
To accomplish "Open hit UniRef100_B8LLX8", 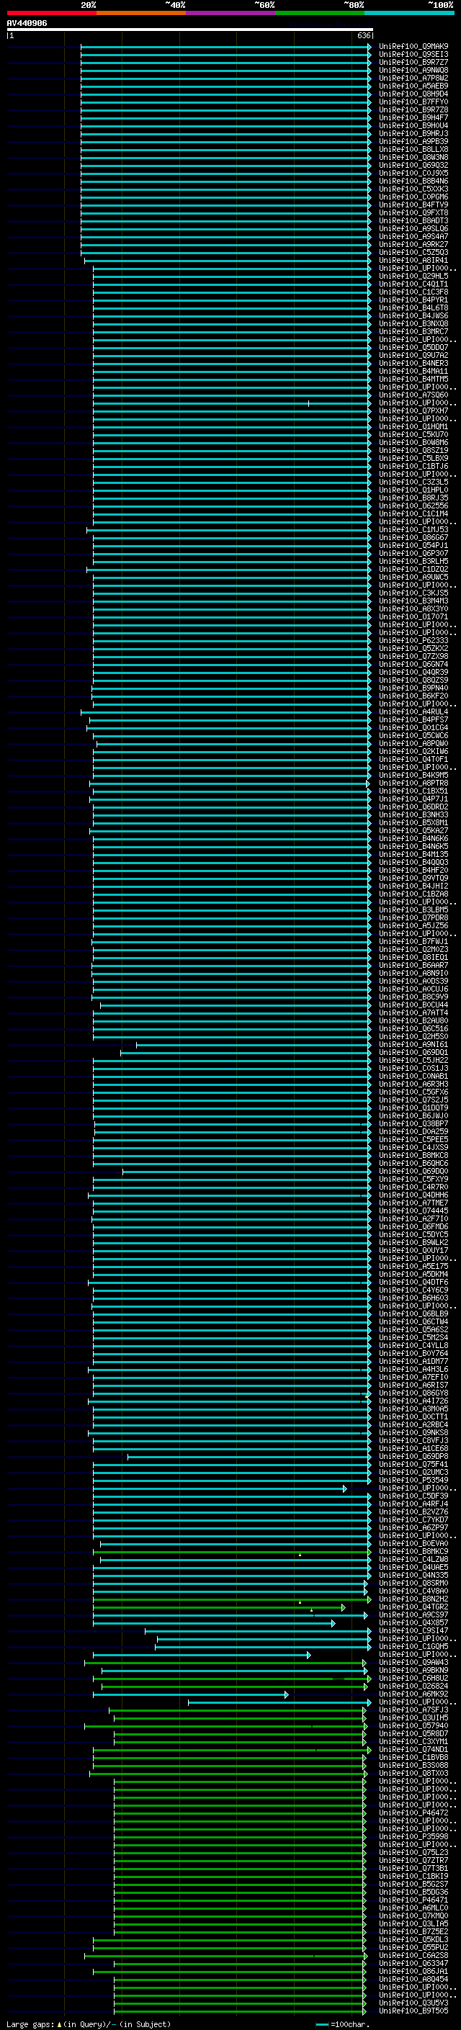I will (x=413, y=150).
